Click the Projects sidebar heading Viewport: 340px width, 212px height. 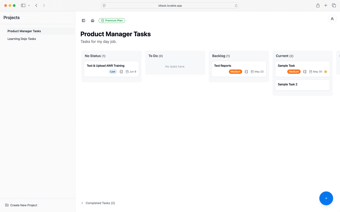pos(12,18)
